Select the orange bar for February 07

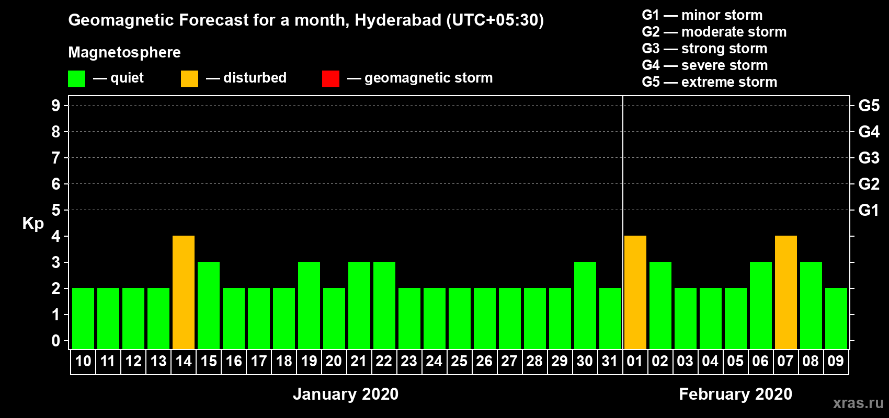(x=786, y=292)
